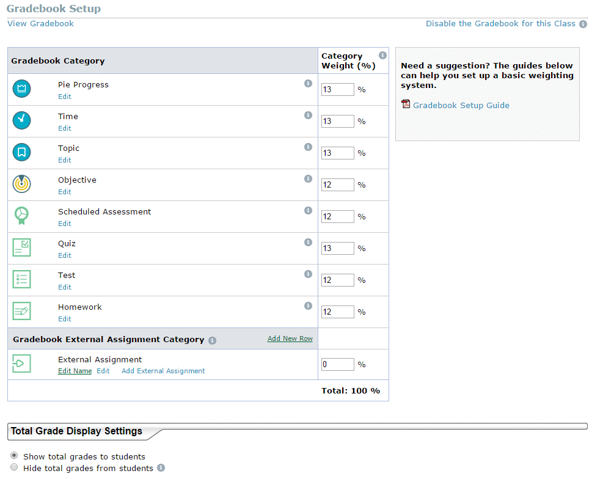The width and height of the screenshot is (592, 479).
Task: Focus the Quiz weight percentage field
Action: pyautogui.click(x=337, y=248)
